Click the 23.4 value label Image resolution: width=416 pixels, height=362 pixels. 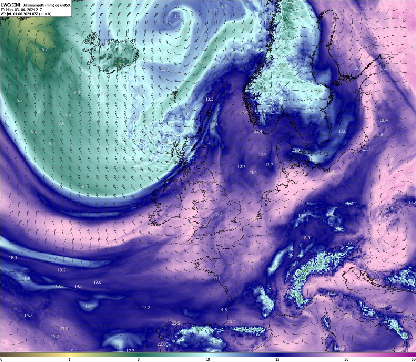pos(253,172)
